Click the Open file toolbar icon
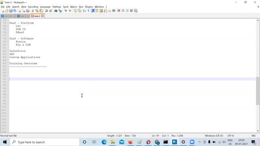 (x=6, y=11)
